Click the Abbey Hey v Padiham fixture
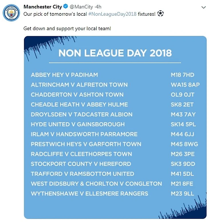The width and height of the screenshot is (209, 222). pos(64,75)
